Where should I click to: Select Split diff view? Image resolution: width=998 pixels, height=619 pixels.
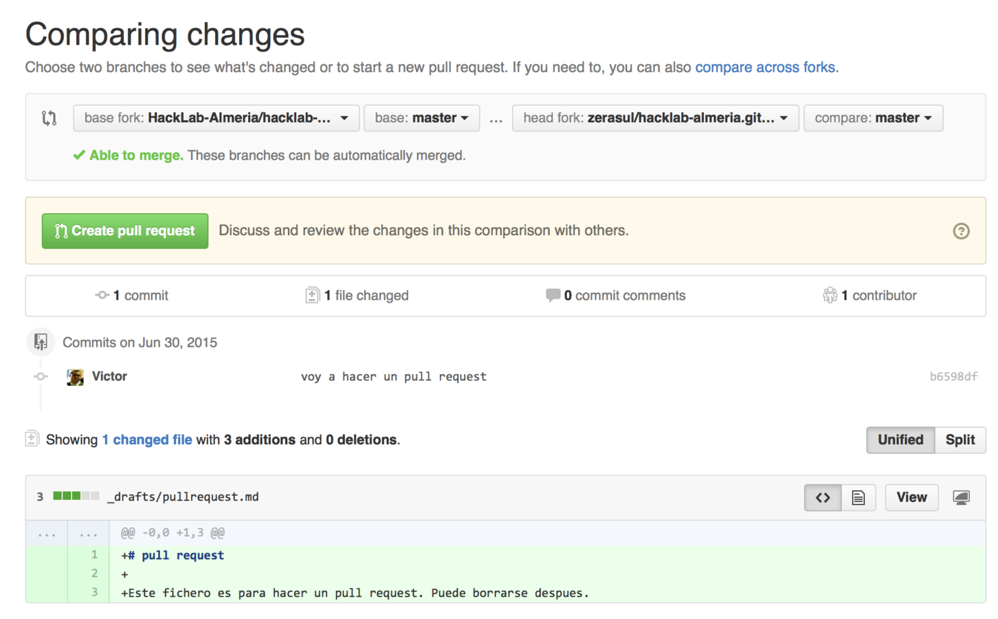click(960, 440)
